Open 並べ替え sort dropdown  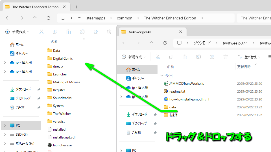click(249, 57)
